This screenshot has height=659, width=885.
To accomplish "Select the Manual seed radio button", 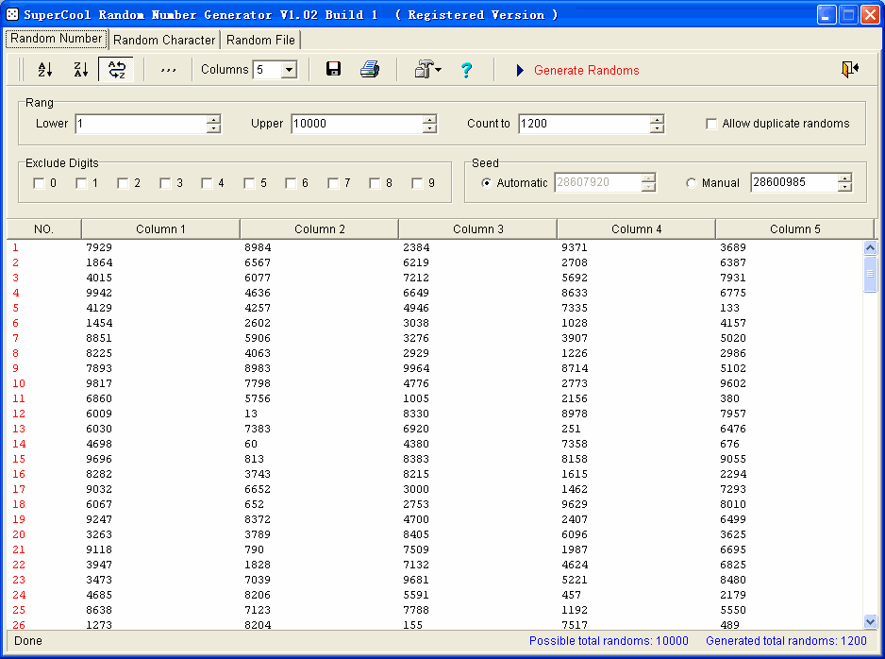I will [691, 183].
